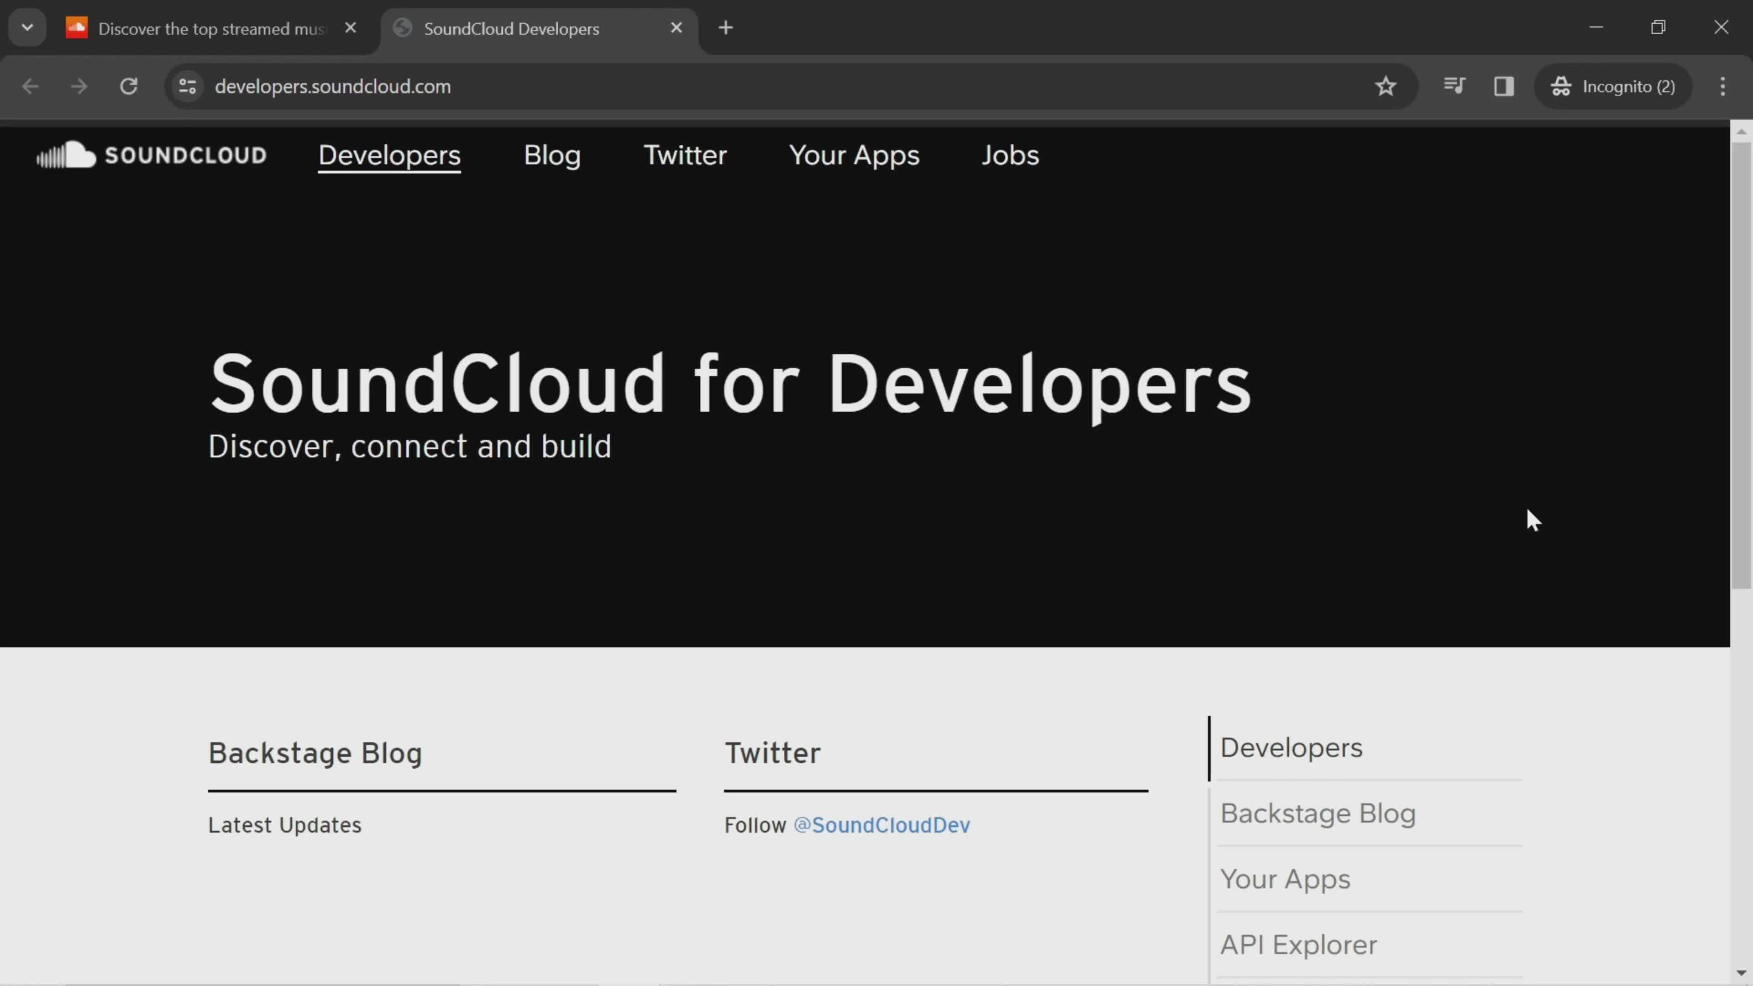Image resolution: width=1753 pixels, height=986 pixels.
Task: Open the tab search dropdown arrow
Action: pos(27,28)
